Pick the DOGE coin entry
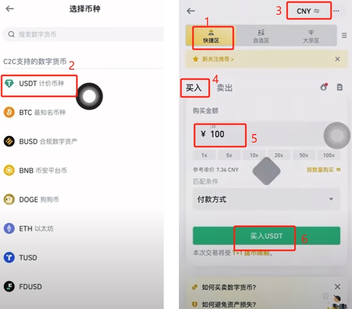This screenshot has width=352, height=309. [x=31, y=200]
